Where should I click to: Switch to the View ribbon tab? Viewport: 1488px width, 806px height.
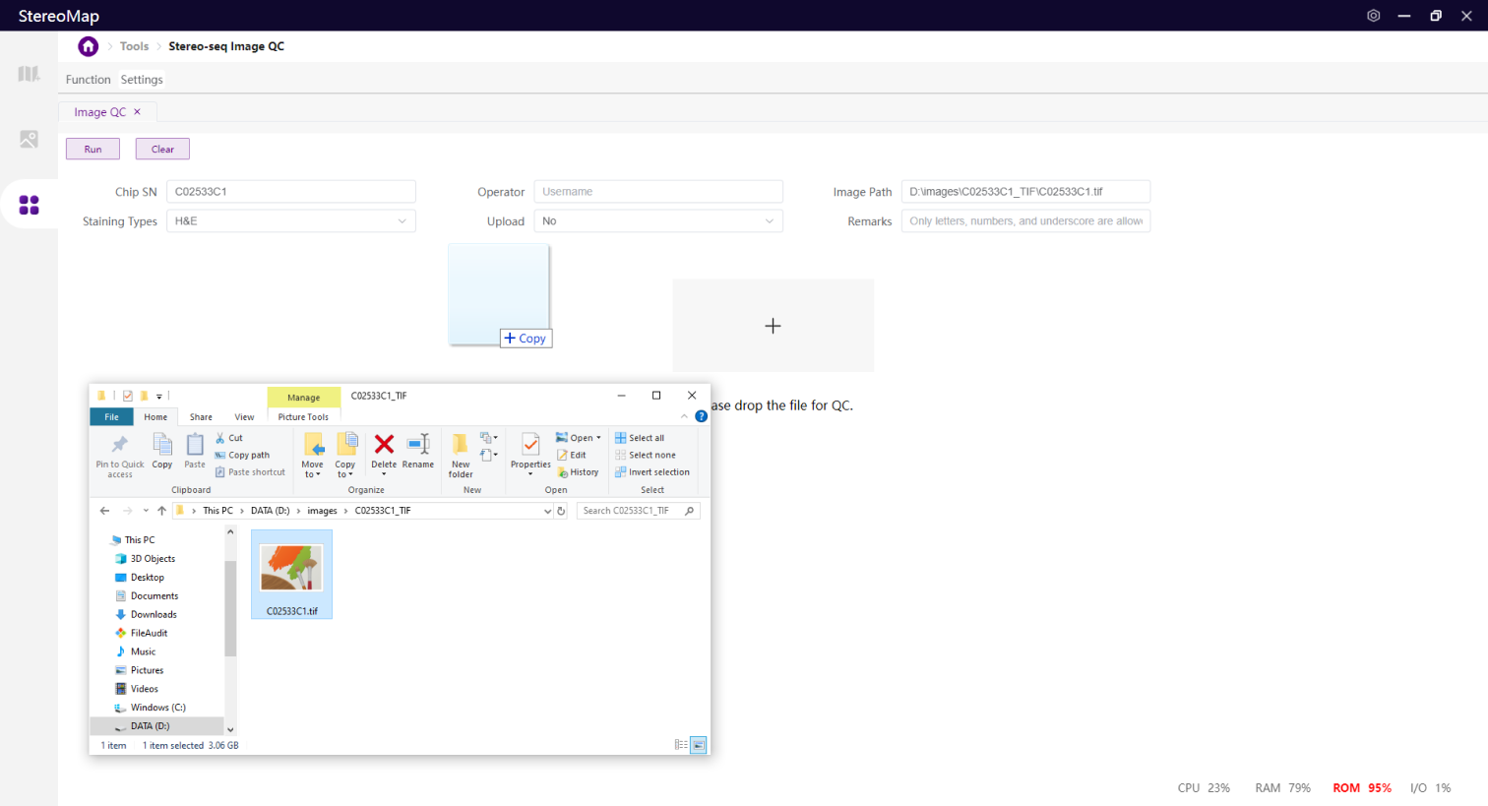pyautogui.click(x=244, y=417)
